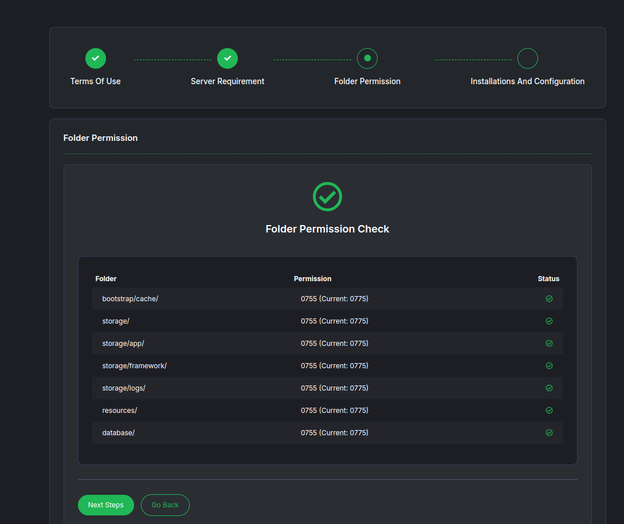Screen dimensions: 624x524
Task: Click the bootstrap/cache/ folder name
Action: 130,299
